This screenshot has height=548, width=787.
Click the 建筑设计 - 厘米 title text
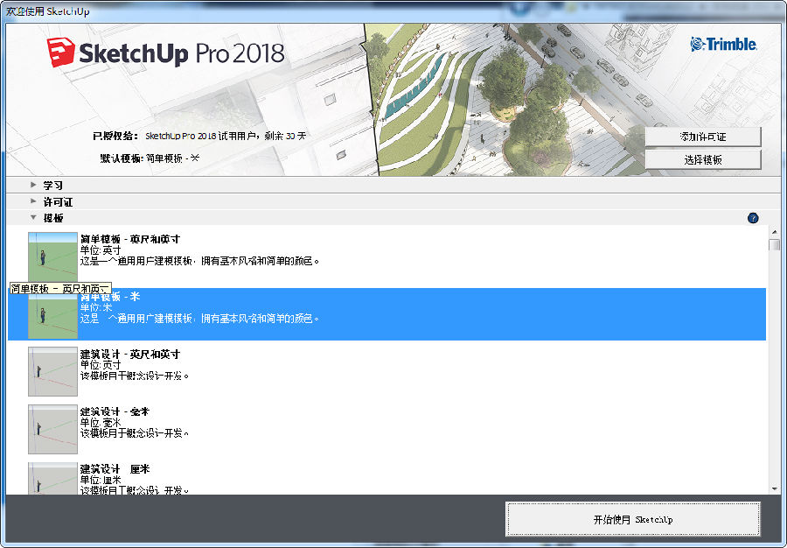115,469
